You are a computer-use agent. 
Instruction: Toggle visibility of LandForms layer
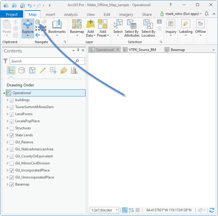[12, 114]
